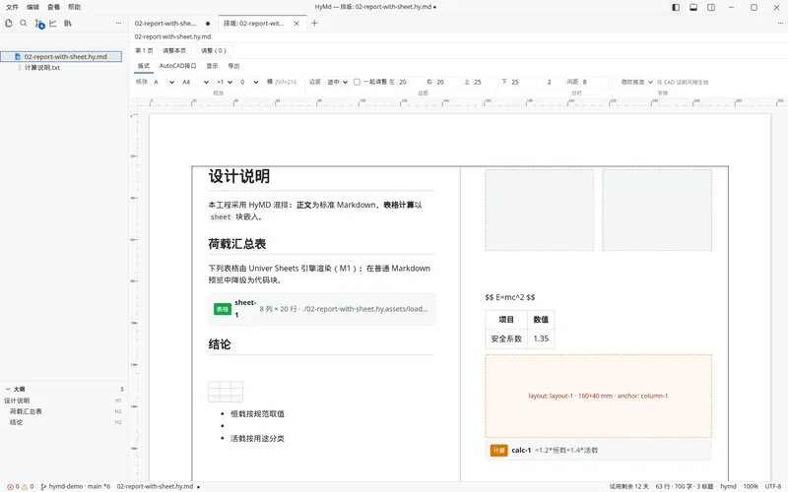Collapse the 大纲 outline section

(8, 389)
